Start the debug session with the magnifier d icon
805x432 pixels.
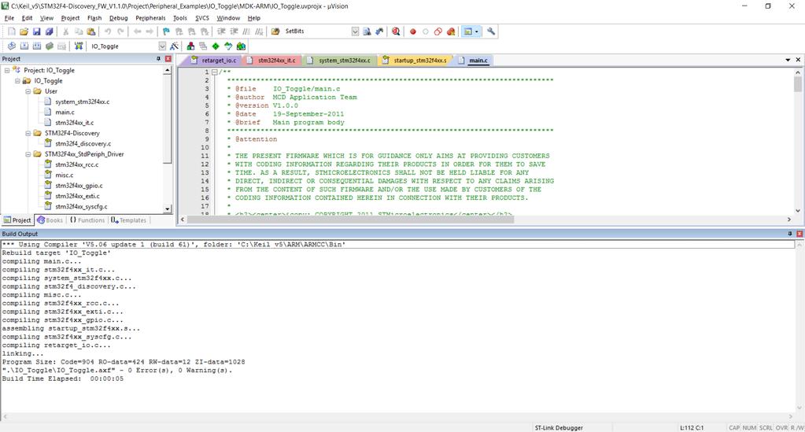tap(396, 31)
